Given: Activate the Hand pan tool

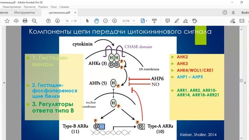Looking at the screenshot, I should (x=96, y=21).
